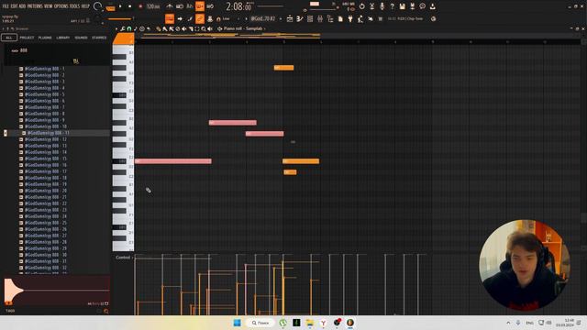This screenshot has width=587, height=330.
Task: Open the piano roll wrench Tools menu
Action: click(x=122, y=28)
